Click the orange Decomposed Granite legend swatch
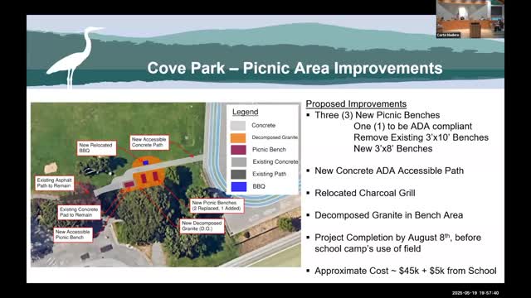The image size is (531, 298). point(238,137)
